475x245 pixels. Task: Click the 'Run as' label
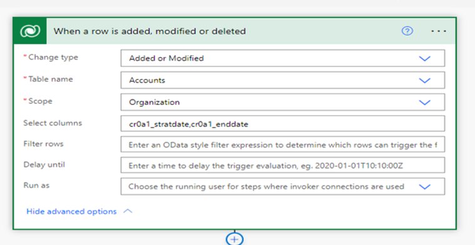(36, 186)
